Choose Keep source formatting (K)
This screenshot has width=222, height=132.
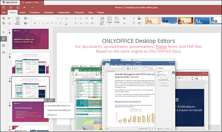(59, 110)
